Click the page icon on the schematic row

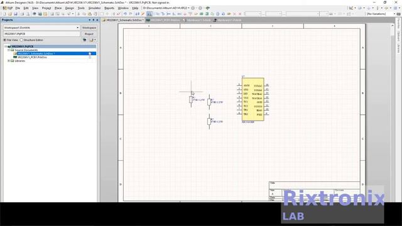coord(90,53)
